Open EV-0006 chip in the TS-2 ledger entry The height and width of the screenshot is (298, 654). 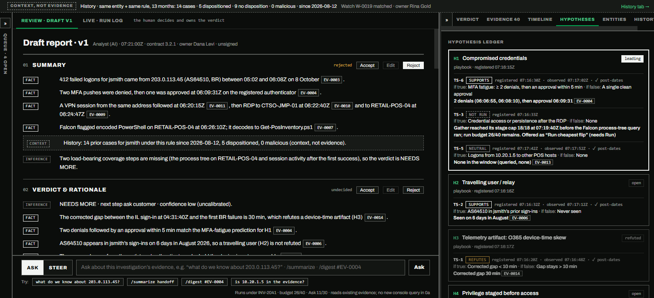520,218
